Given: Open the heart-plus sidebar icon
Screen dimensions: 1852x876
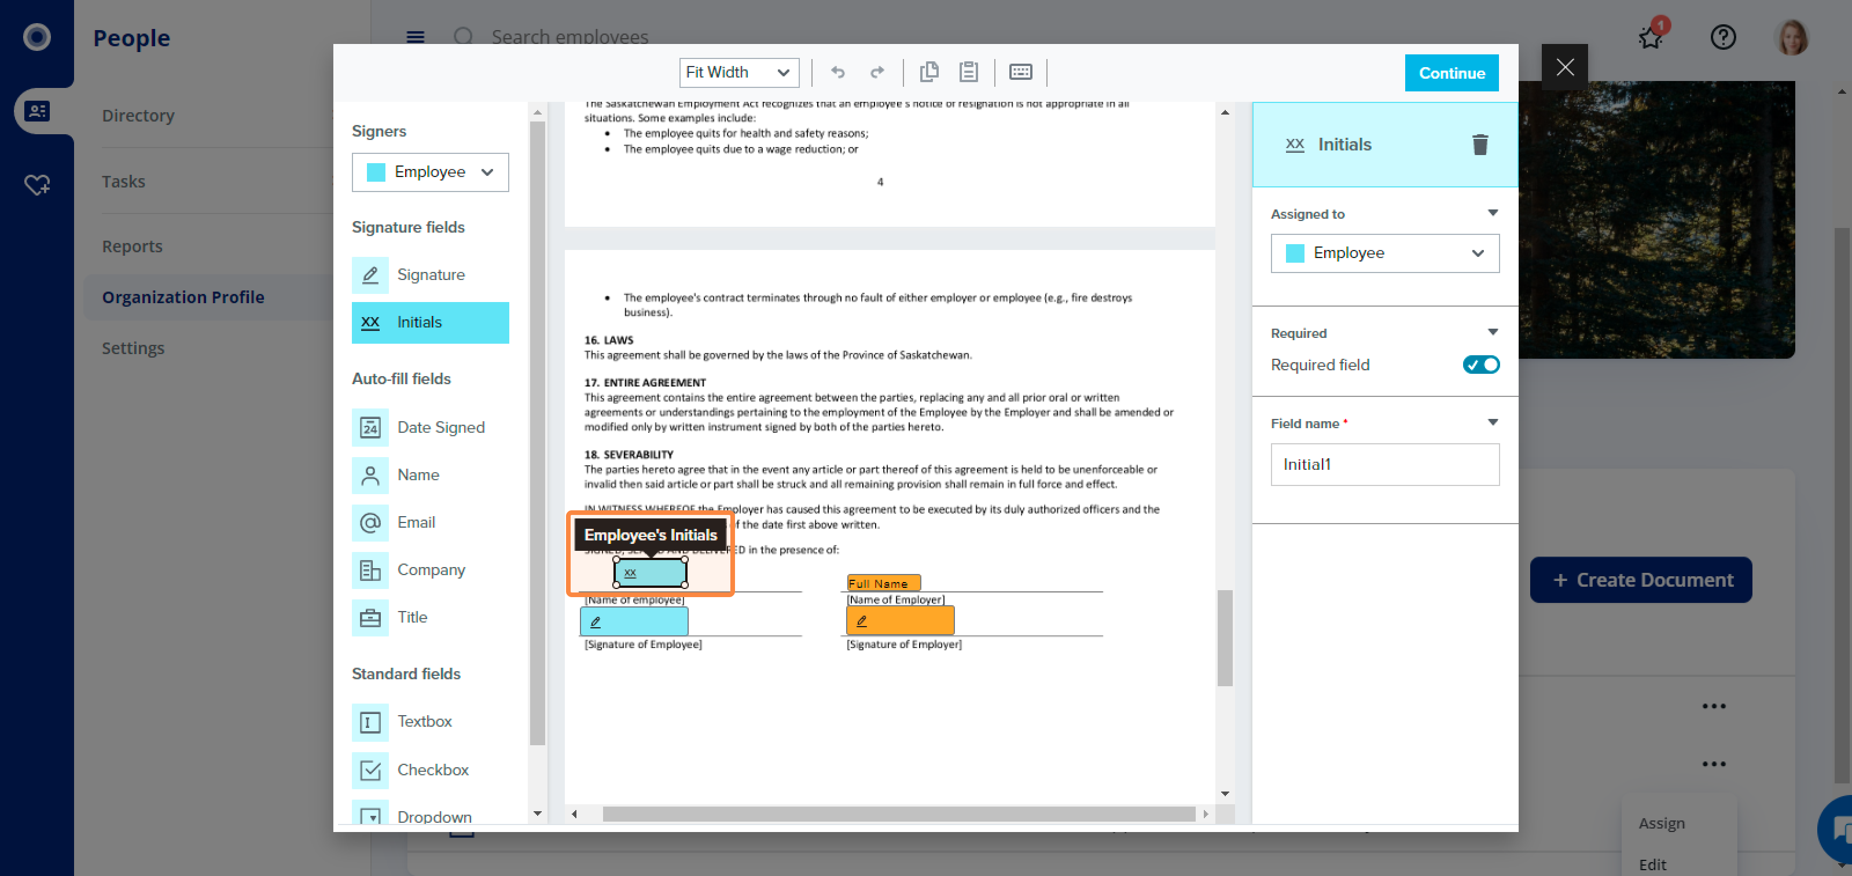Looking at the screenshot, I should point(36,185).
